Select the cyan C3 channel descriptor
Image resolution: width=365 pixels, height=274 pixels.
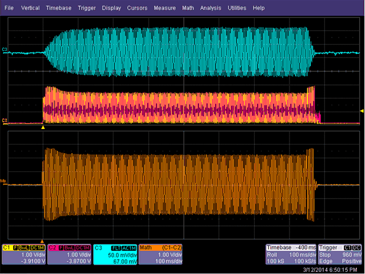tap(115, 253)
